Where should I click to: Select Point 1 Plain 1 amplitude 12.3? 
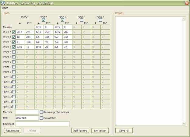[39, 32]
